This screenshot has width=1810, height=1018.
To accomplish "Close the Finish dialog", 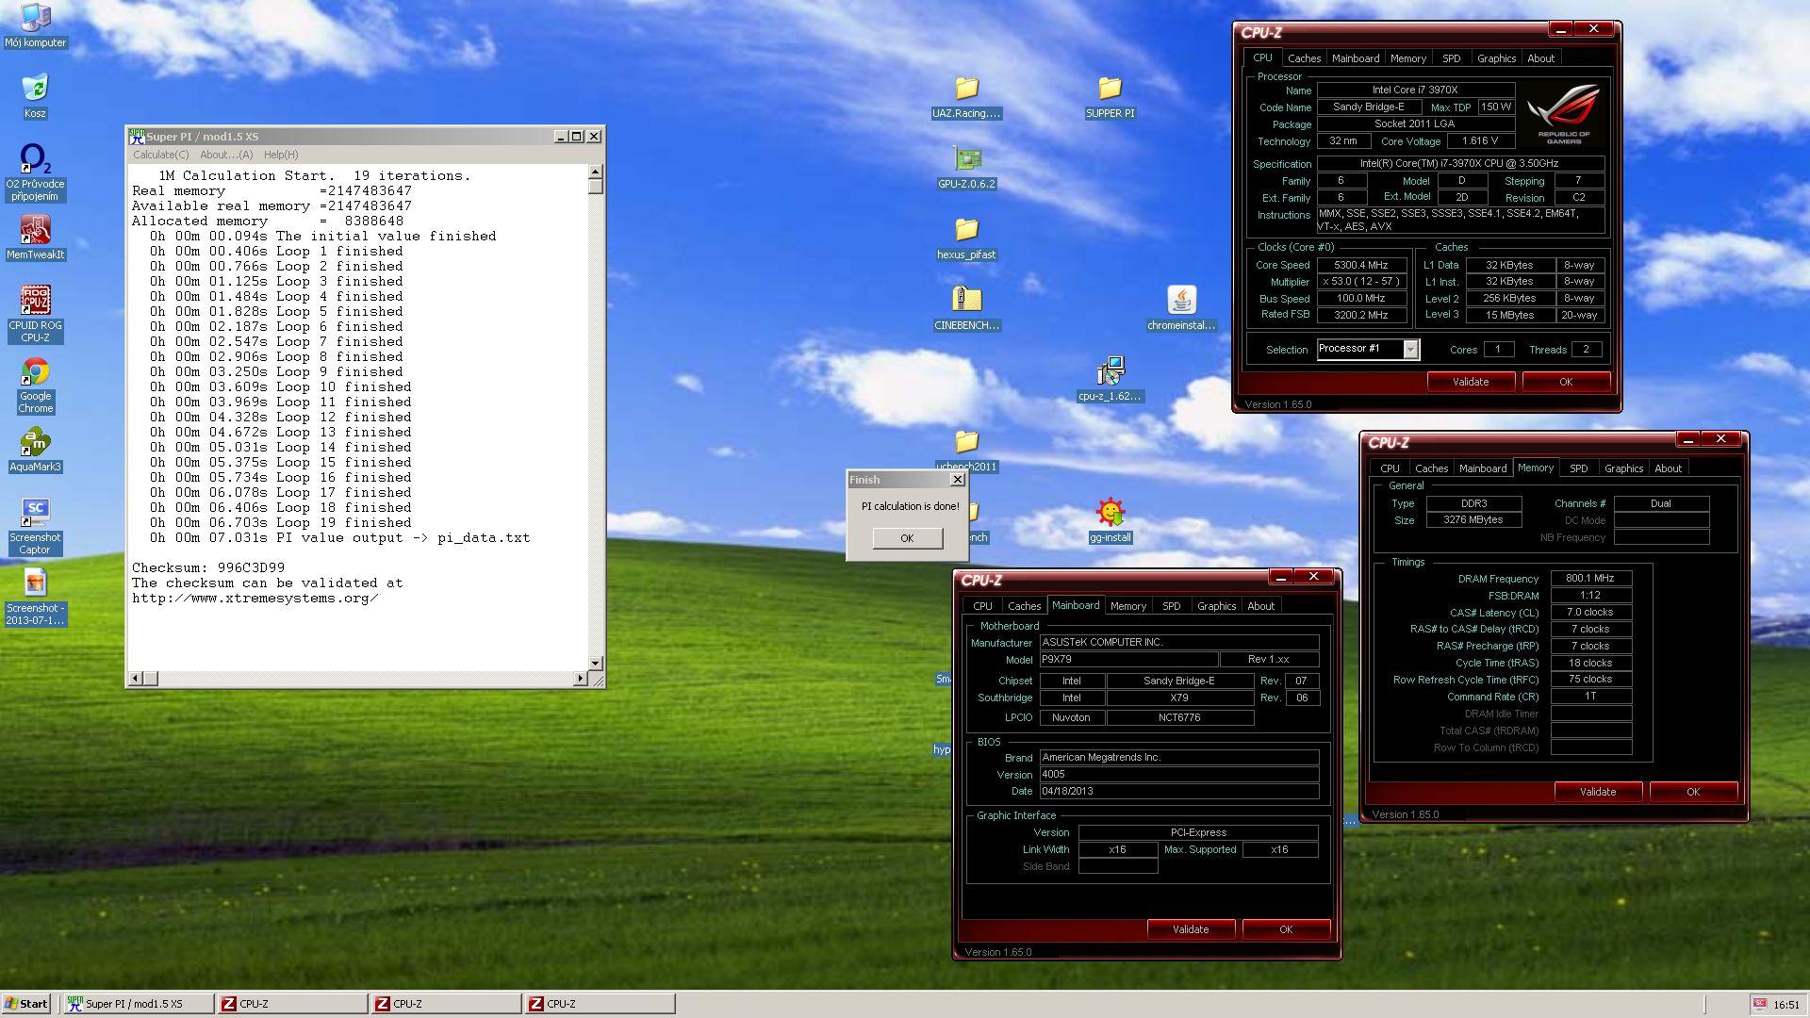I will (x=958, y=480).
